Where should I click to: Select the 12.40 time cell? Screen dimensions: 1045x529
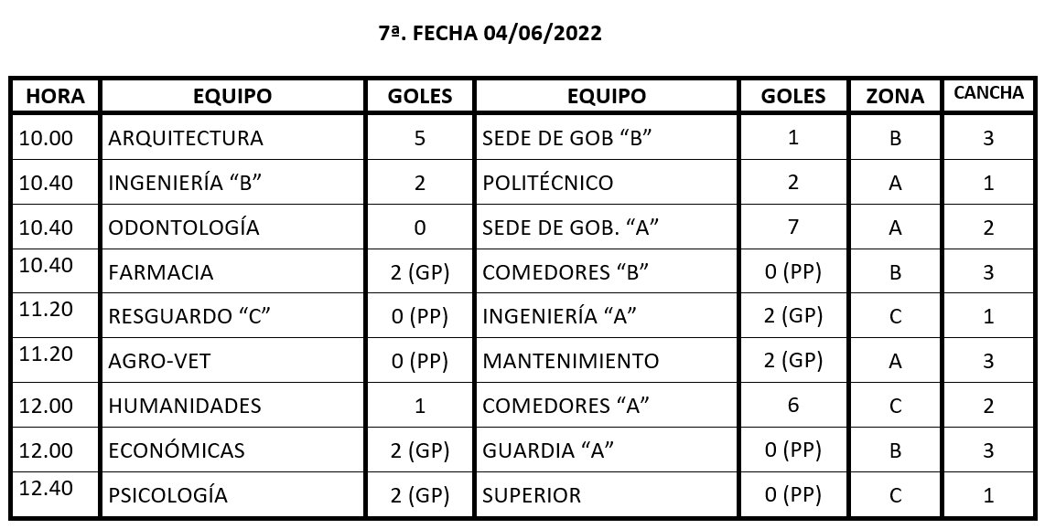(55, 494)
